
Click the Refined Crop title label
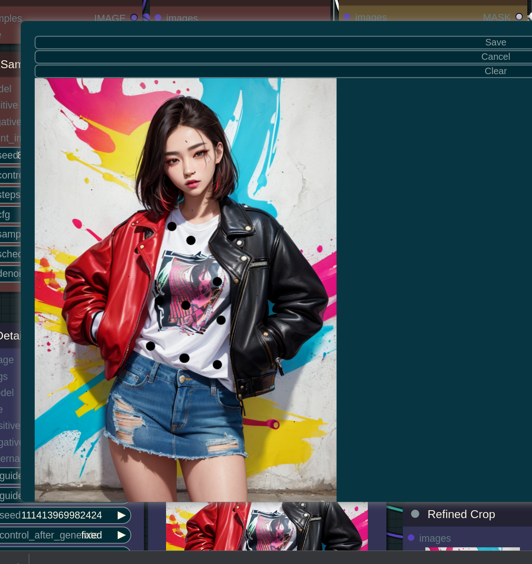coord(461,514)
